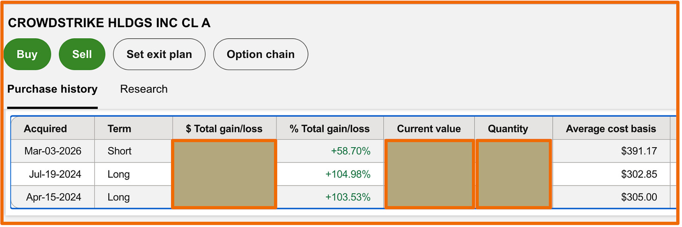Click the Average cost basis header
This screenshot has height=227, width=682.
tap(611, 129)
